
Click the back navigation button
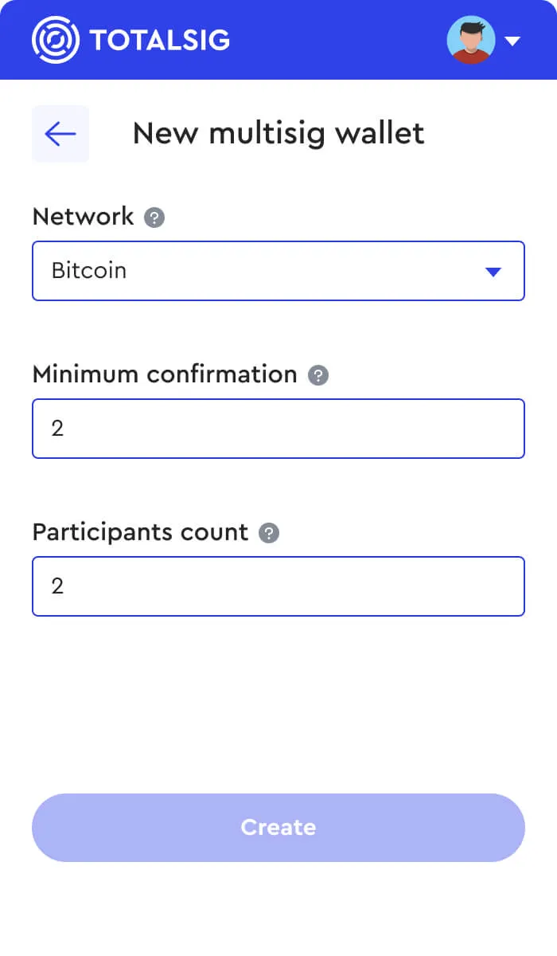60,134
